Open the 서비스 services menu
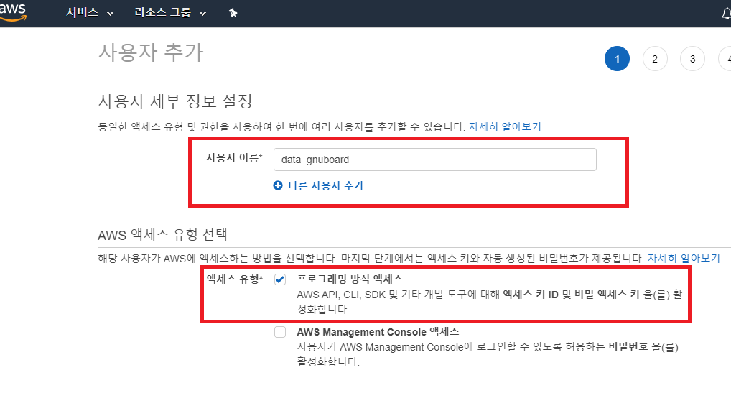 (x=90, y=13)
